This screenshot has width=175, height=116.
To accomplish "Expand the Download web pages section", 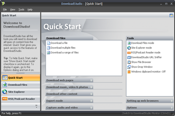I will [69, 80].
